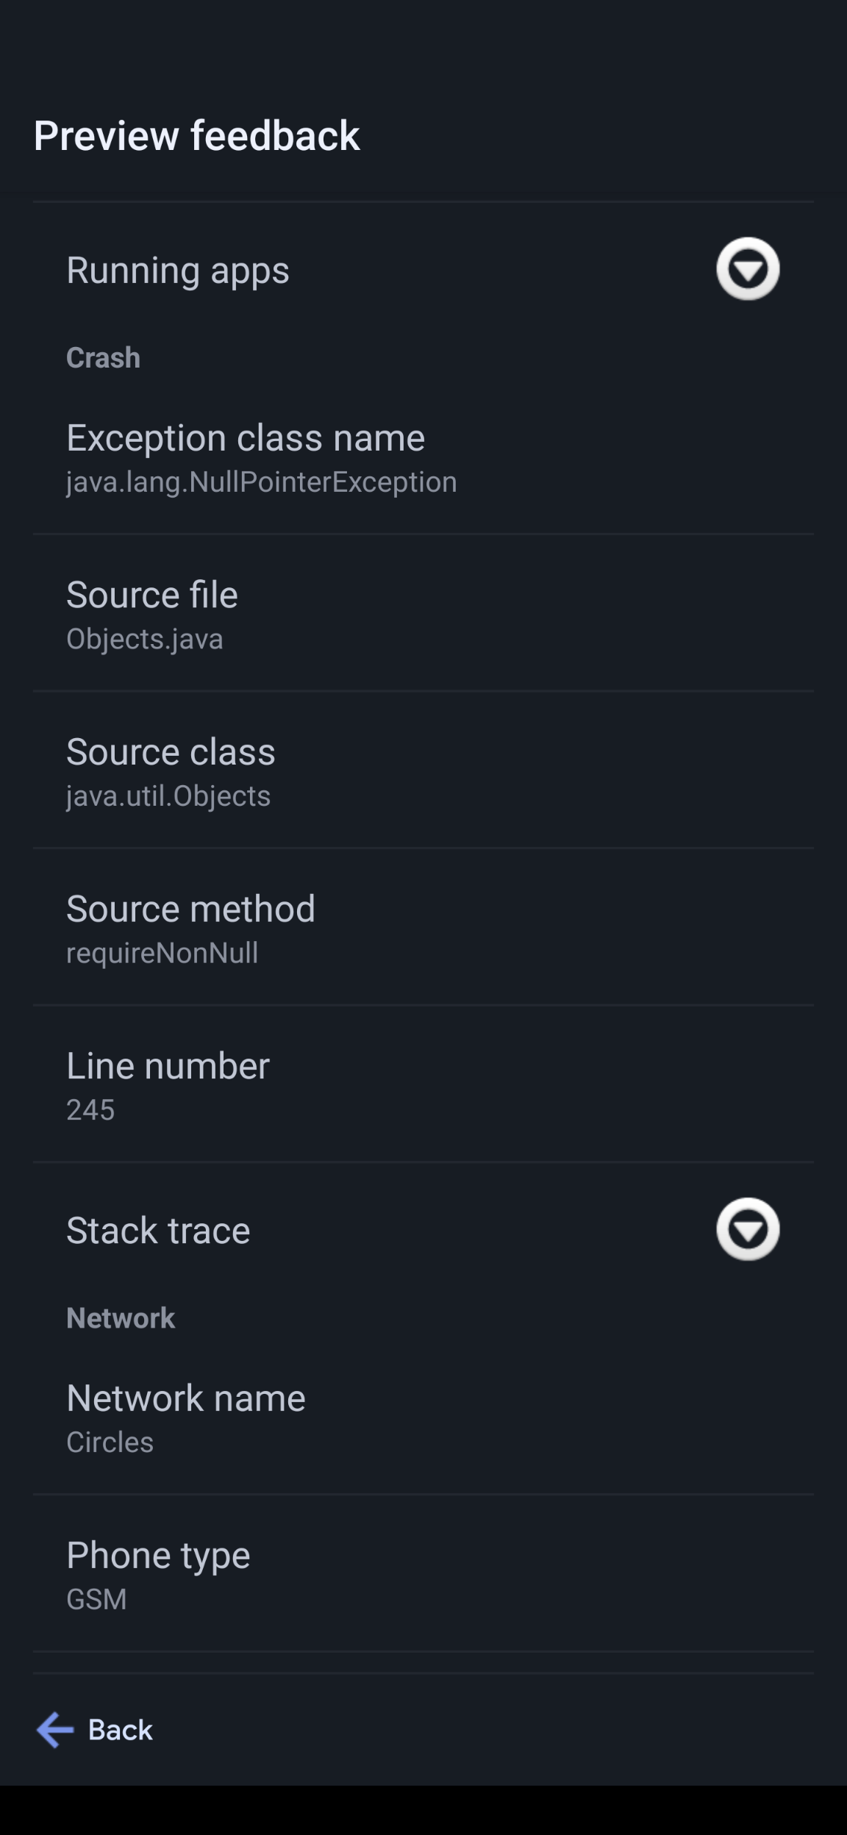Image resolution: width=847 pixels, height=1835 pixels.
Task: Click the Running apps circular dropdown arrow icon
Action: pyautogui.click(x=748, y=270)
